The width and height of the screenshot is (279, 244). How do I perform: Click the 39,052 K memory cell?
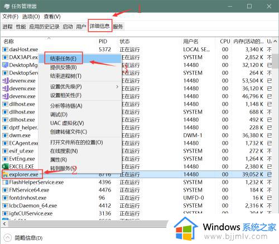[253, 174]
